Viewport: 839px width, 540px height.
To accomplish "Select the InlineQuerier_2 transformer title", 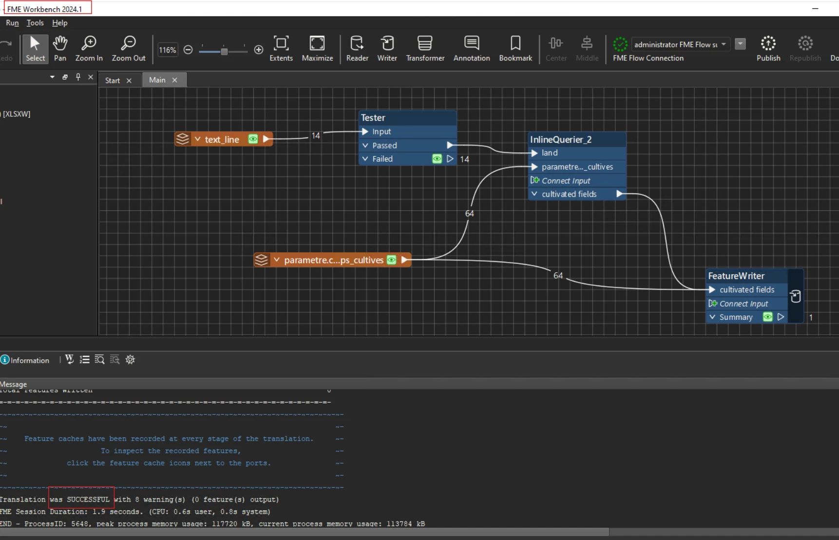I will point(561,139).
